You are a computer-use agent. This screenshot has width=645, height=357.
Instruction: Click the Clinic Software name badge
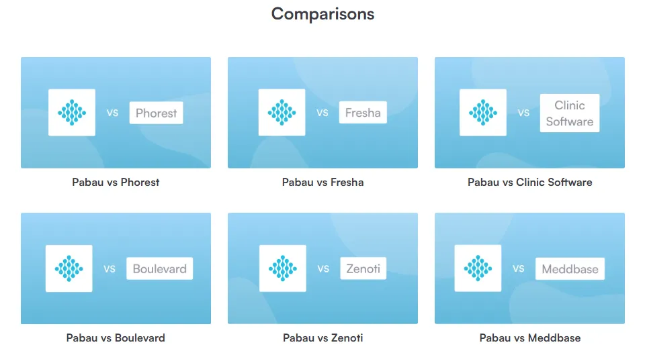[x=570, y=113]
